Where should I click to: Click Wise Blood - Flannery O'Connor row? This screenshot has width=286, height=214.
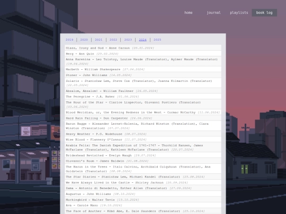click(143, 139)
